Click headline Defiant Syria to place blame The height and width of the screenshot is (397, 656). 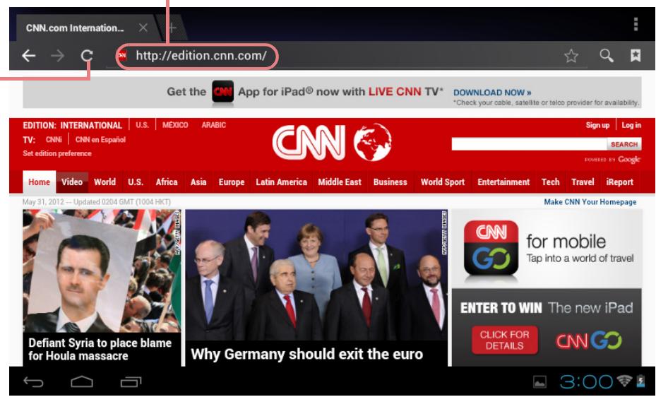click(x=100, y=349)
